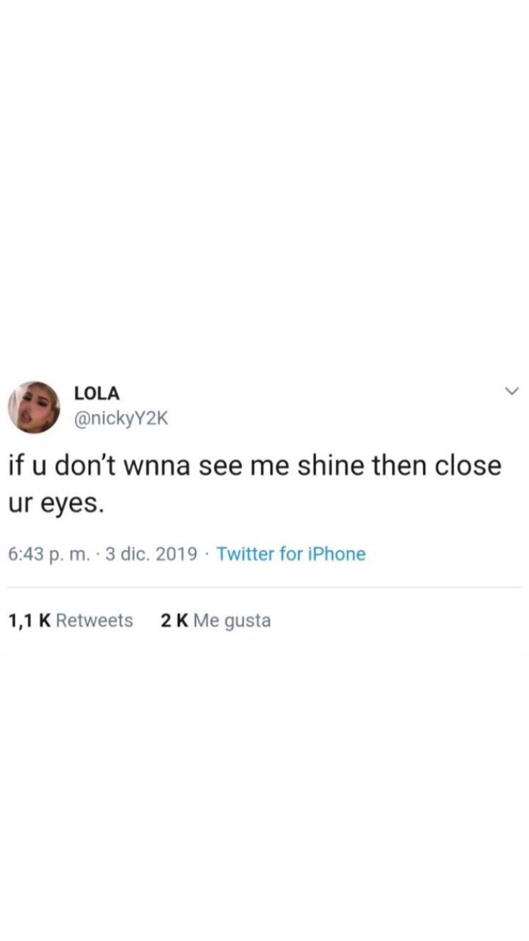Open the LOLA display name profile
The width and height of the screenshot is (529, 941).
[x=97, y=394]
